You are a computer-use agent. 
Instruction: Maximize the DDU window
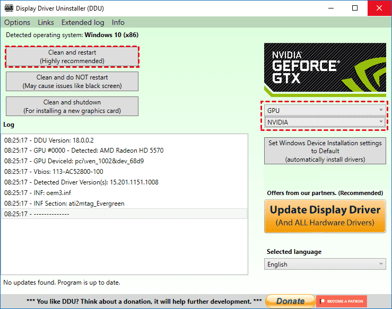point(354,8)
